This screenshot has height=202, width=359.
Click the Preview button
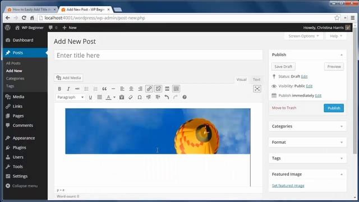tap(334, 67)
